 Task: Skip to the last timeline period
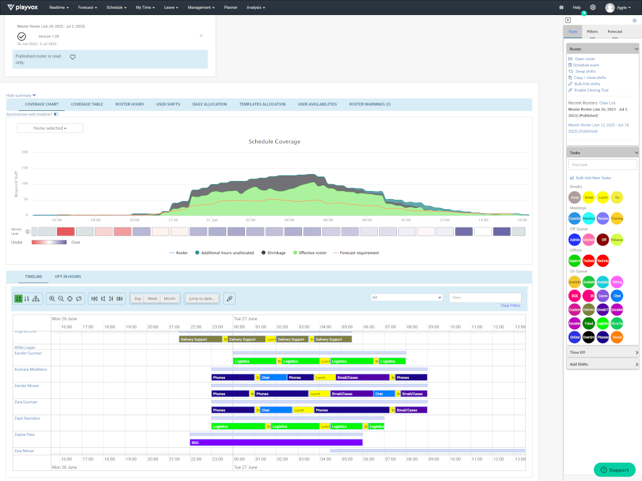119,299
